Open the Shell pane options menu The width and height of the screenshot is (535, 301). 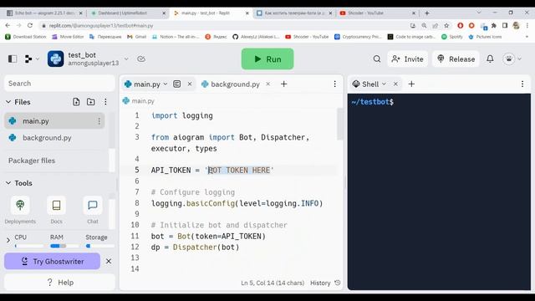click(x=522, y=84)
